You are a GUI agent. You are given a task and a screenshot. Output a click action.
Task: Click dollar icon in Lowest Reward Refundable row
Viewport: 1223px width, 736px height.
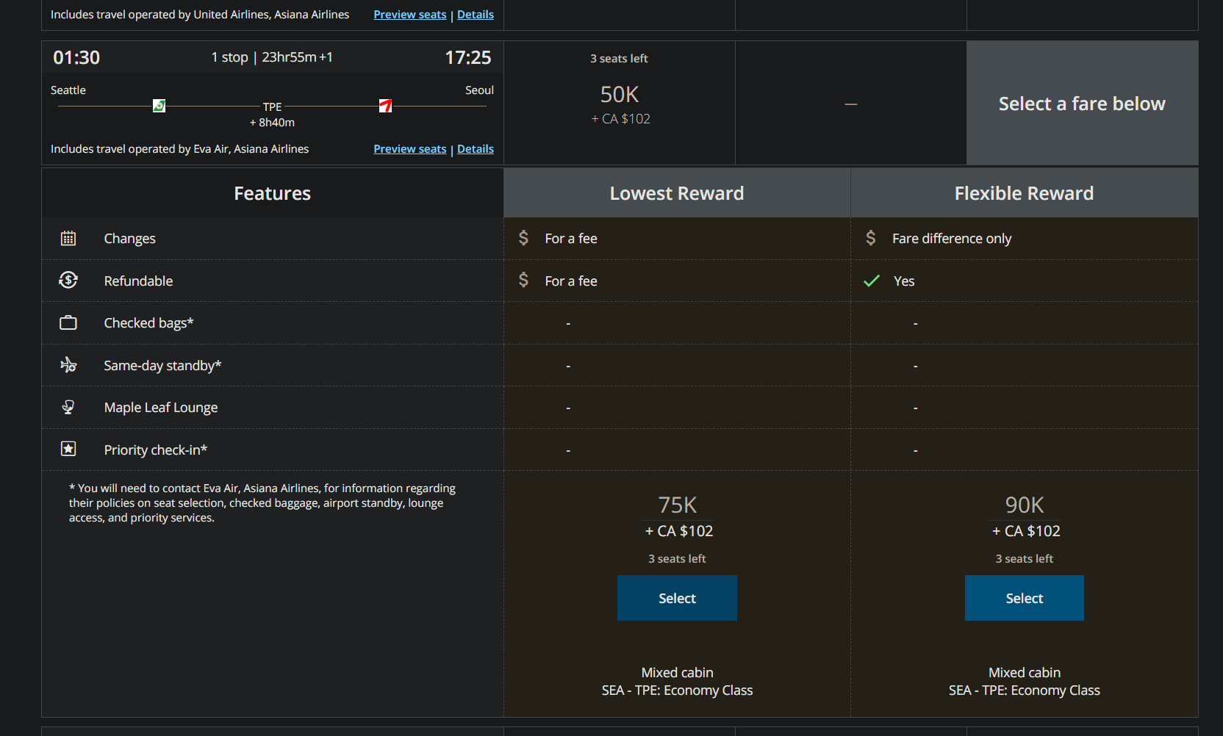[523, 280]
